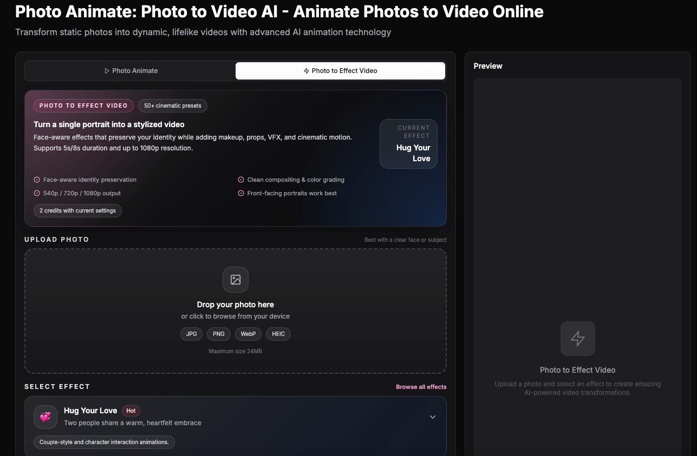
Task: Click the Hug Your Love heart emoji icon
Action: coord(45,417)
